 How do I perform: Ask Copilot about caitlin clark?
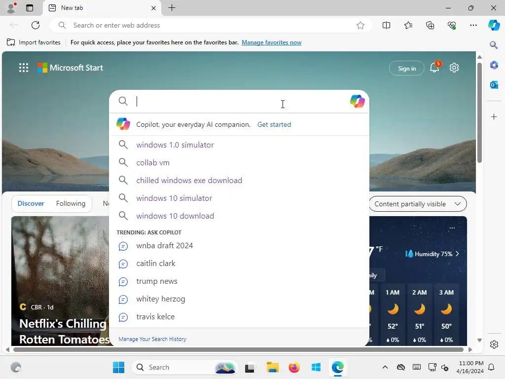click(239, 264)
